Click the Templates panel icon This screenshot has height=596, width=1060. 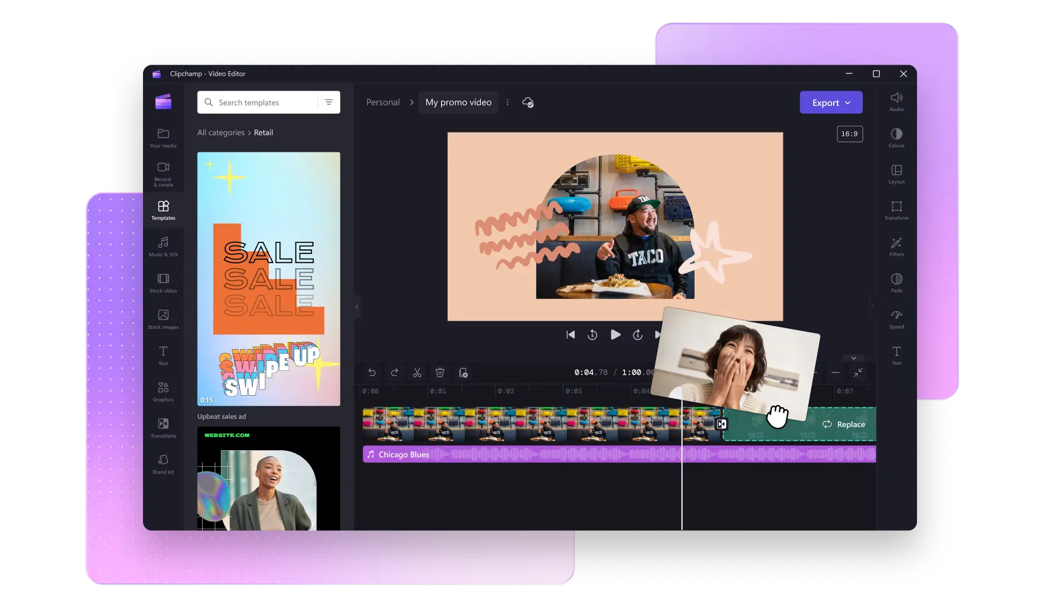point(163,210)
